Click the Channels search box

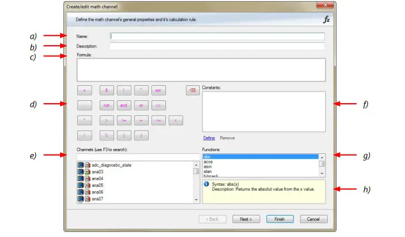[138, 157]
